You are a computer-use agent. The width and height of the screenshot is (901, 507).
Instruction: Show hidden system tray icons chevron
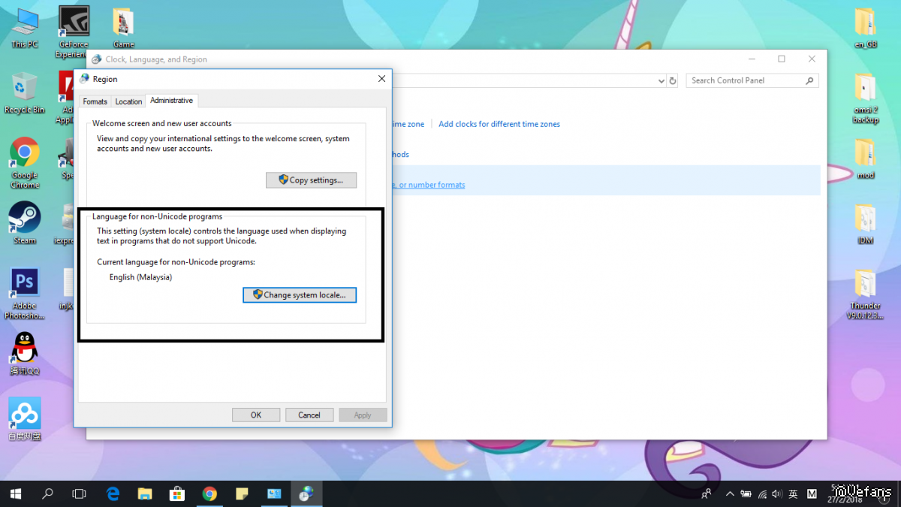(729, 494)
